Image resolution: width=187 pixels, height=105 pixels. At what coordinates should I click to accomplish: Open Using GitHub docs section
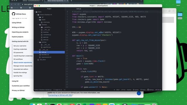pyautogui.click(x=16, y=23)
